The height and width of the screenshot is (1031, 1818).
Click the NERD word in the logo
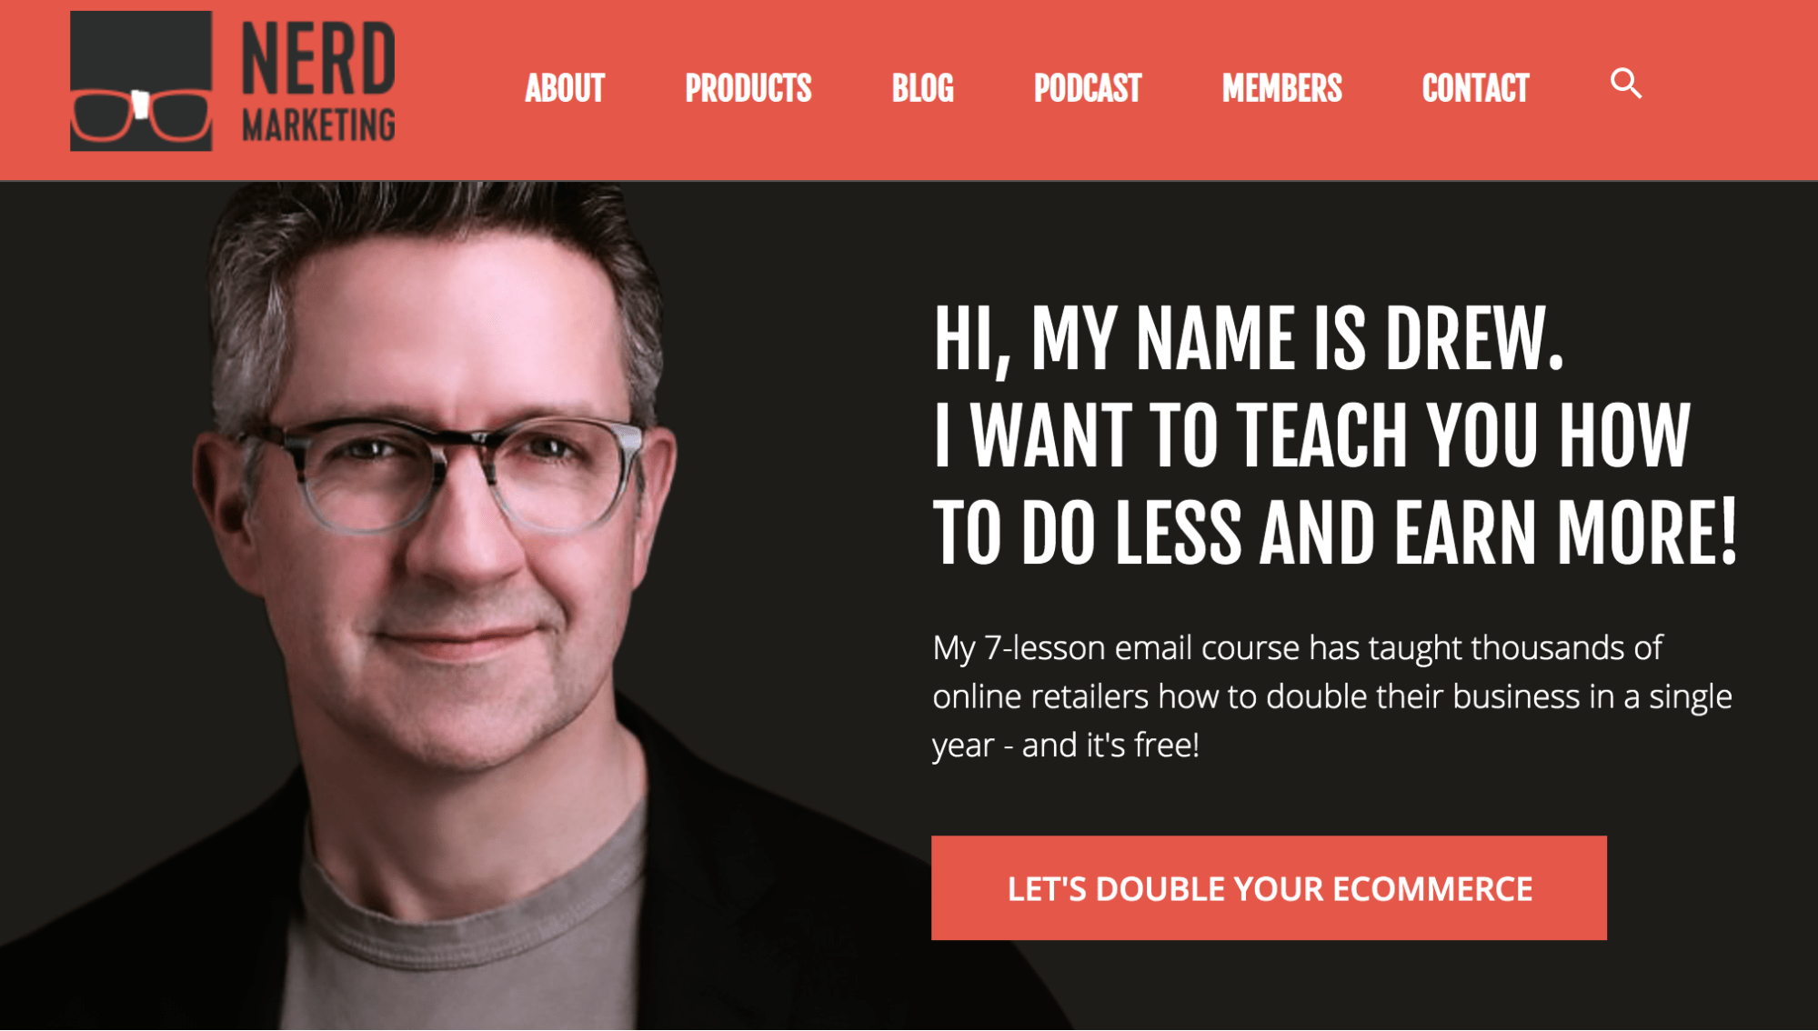click(x=318, y=59)
